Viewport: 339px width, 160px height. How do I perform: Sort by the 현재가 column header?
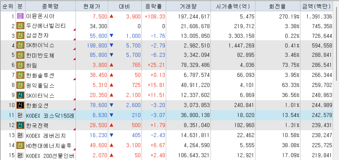[x=92, y=7]
